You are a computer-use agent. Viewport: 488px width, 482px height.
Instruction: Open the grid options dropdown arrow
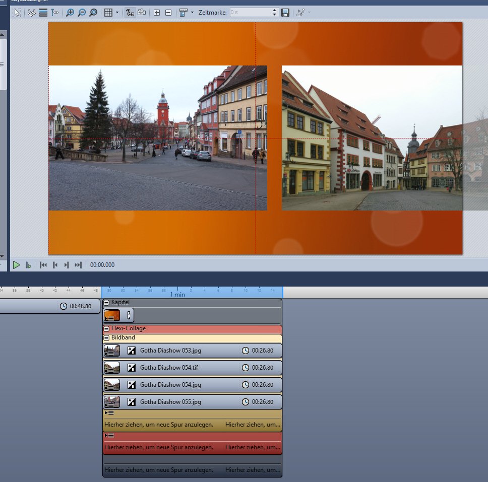pos(117,13)
